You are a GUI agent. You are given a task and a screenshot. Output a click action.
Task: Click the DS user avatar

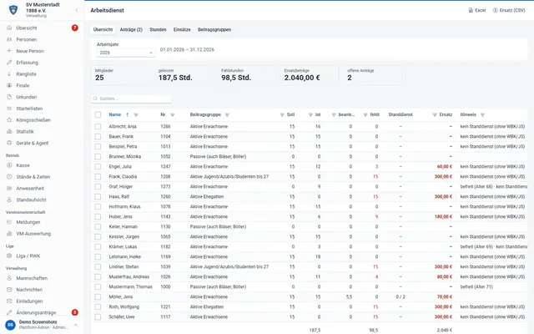coord(10,325)
